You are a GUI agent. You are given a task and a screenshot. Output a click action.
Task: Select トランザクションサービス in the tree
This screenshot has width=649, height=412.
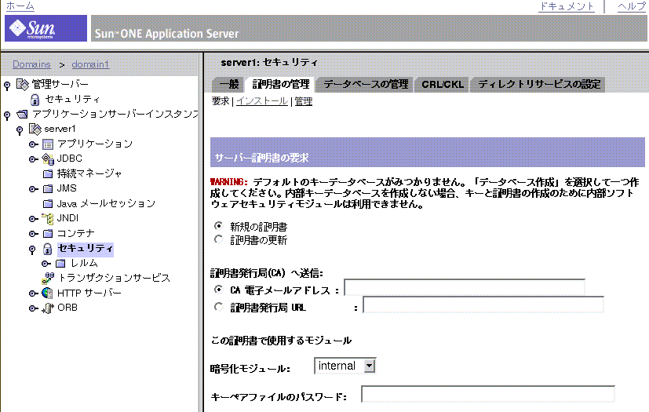click(114, 278)
